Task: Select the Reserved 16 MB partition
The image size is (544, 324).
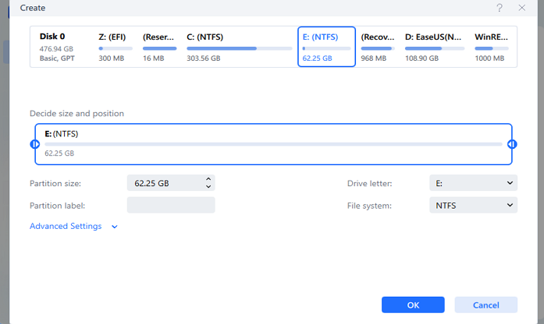Action: [159, 47]
